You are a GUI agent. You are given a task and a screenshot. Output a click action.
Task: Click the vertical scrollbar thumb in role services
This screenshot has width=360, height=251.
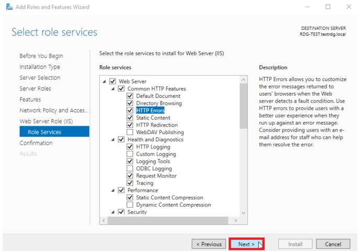243,106
